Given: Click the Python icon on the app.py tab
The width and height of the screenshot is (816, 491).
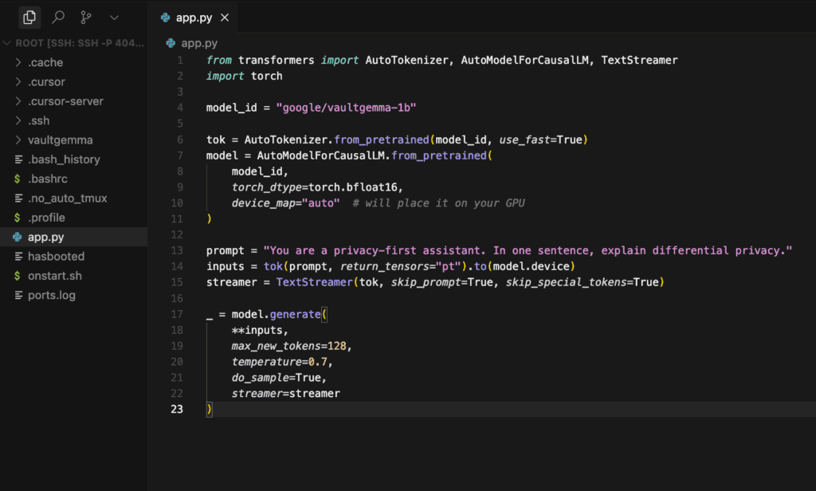Looking at the screenshot, I should [x=165, y=18].
